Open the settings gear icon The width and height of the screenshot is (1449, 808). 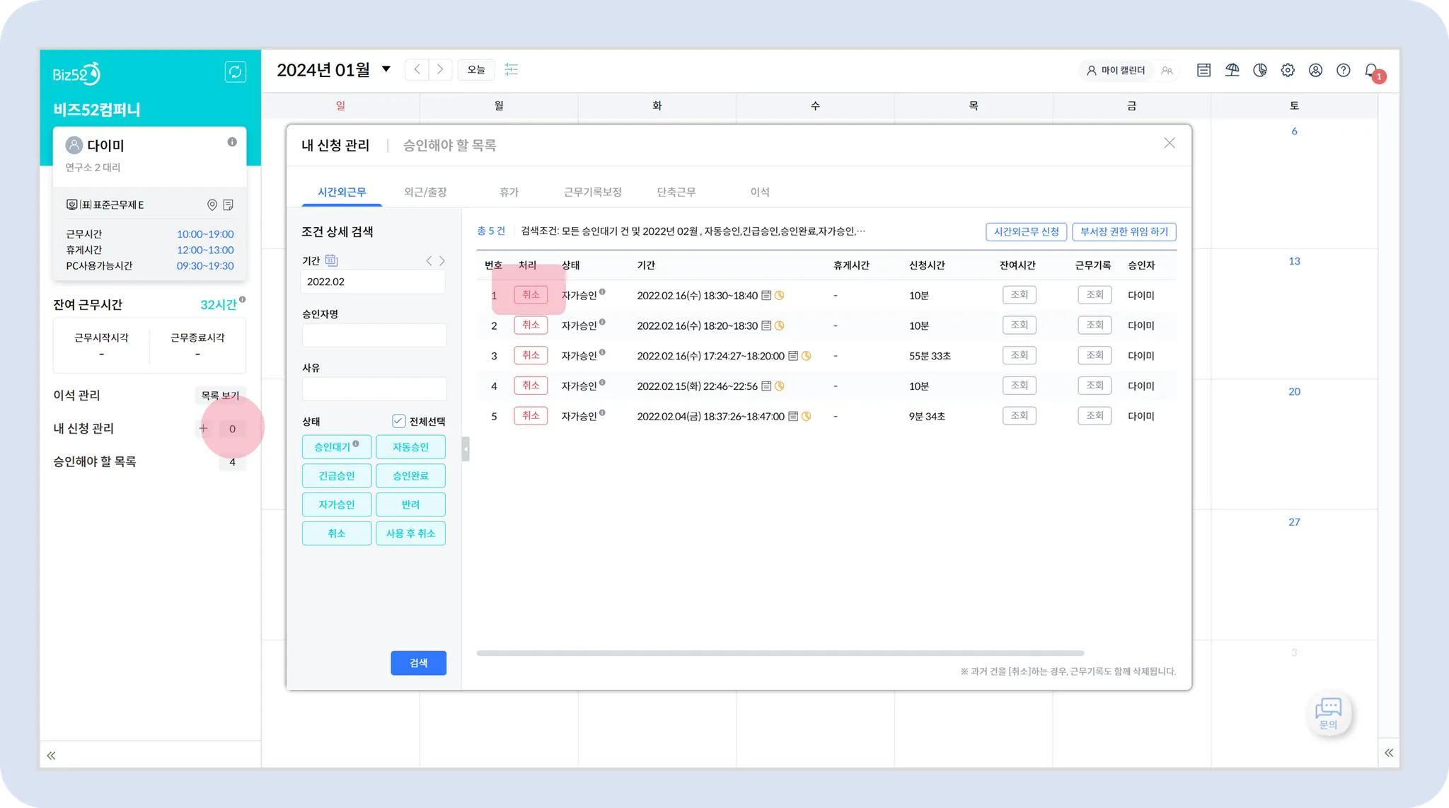(1288, 70)
